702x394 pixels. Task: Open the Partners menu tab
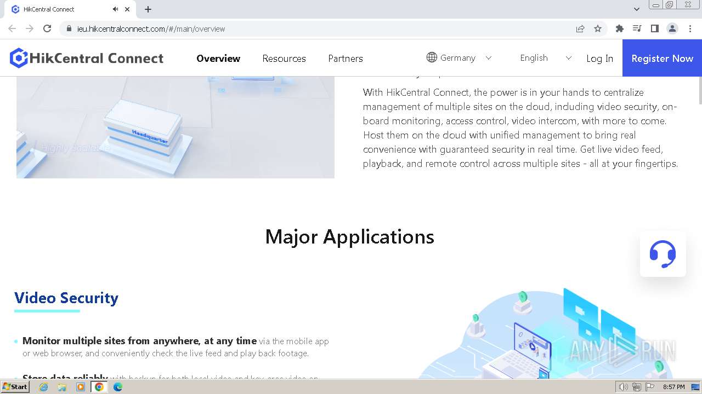click(346, 59)
